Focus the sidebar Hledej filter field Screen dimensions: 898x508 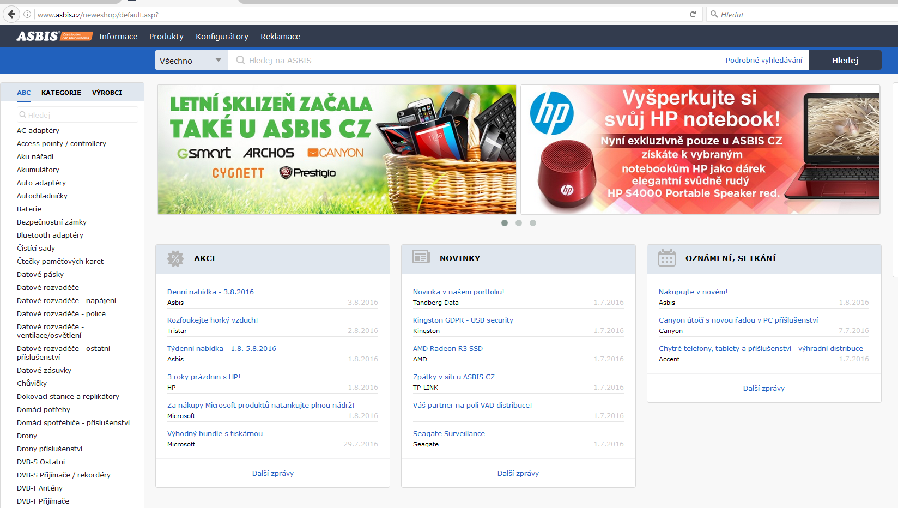coord(77,115)
